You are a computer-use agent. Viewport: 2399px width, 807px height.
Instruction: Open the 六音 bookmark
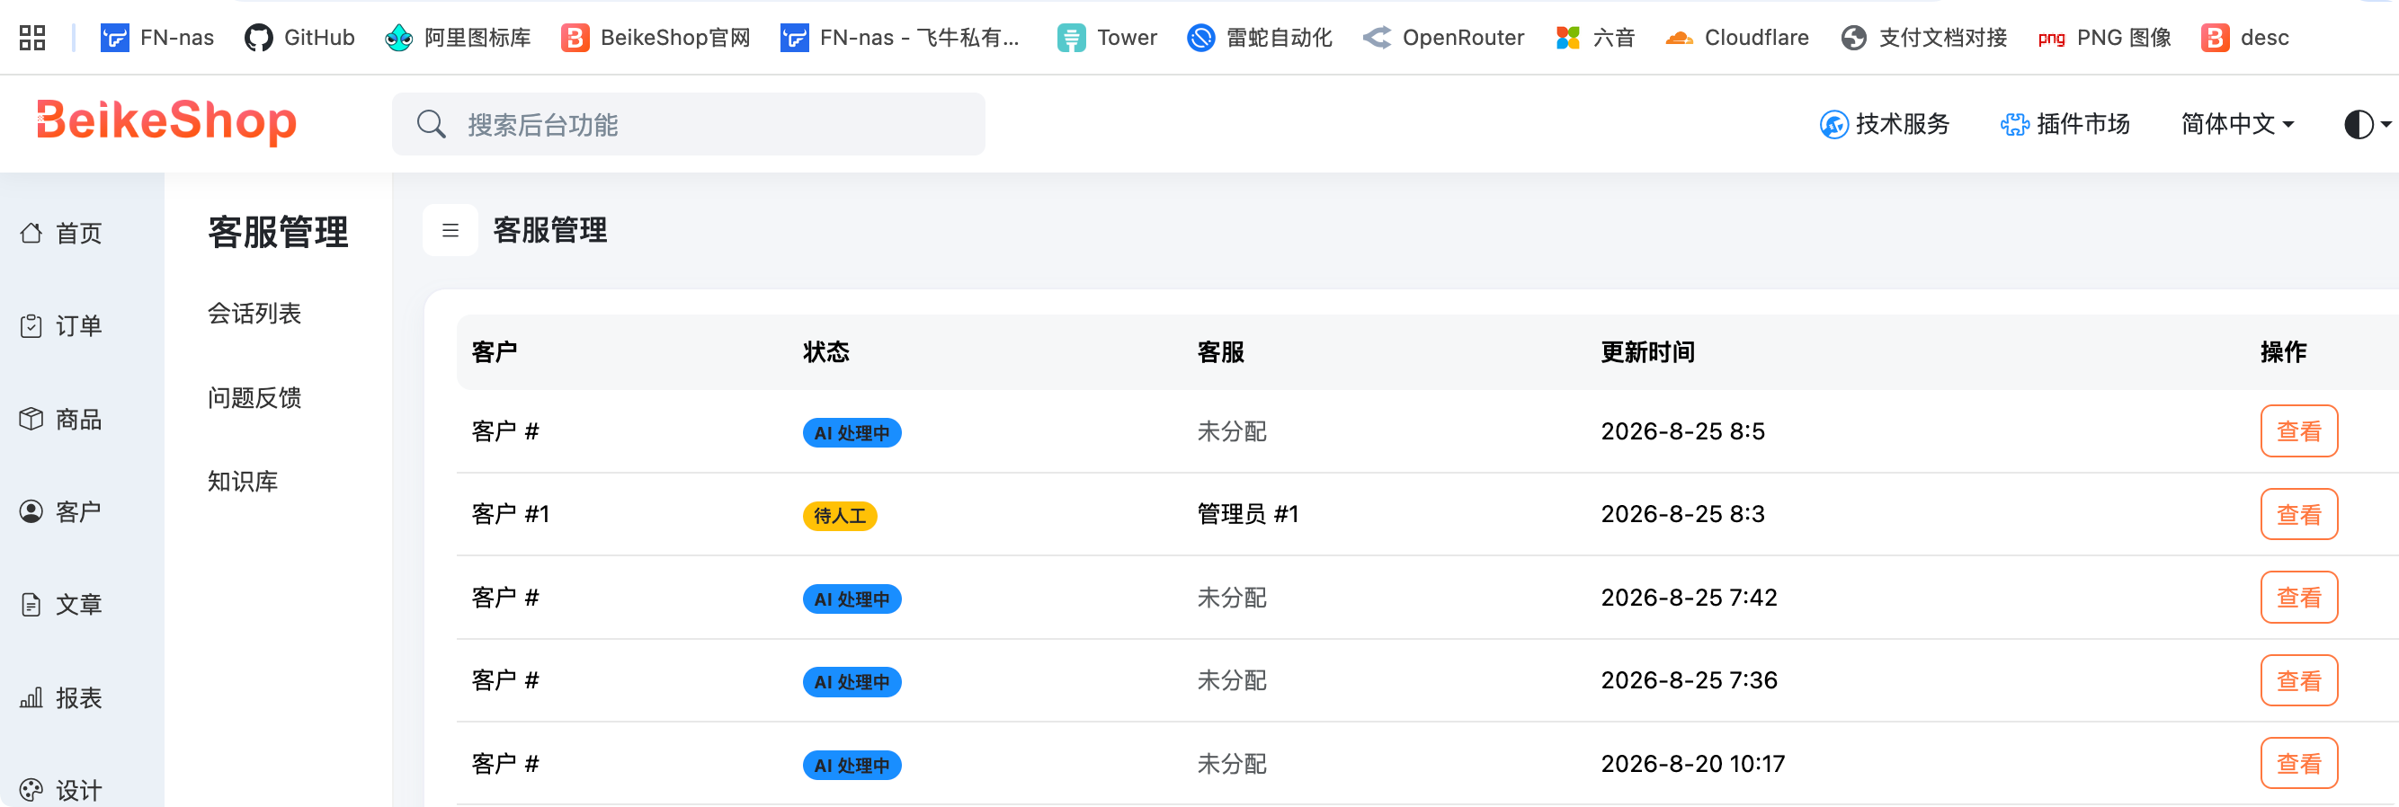point(1594,37)
